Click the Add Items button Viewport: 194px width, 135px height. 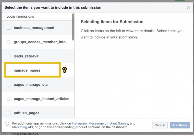180,125
